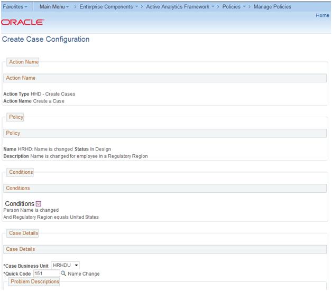Select text 'HRHD: Name is changed'
Viewport: 332px width, 291px height.
pyautogui.click(x=45, y=149)
